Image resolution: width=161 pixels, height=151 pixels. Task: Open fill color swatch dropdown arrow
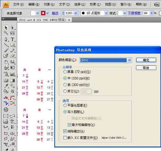[37, 13]
